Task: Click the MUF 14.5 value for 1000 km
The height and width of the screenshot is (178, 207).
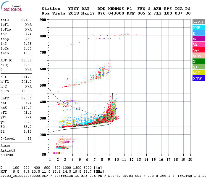Action: tap(67, 172)
